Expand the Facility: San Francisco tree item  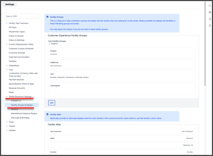pos(7,23)
